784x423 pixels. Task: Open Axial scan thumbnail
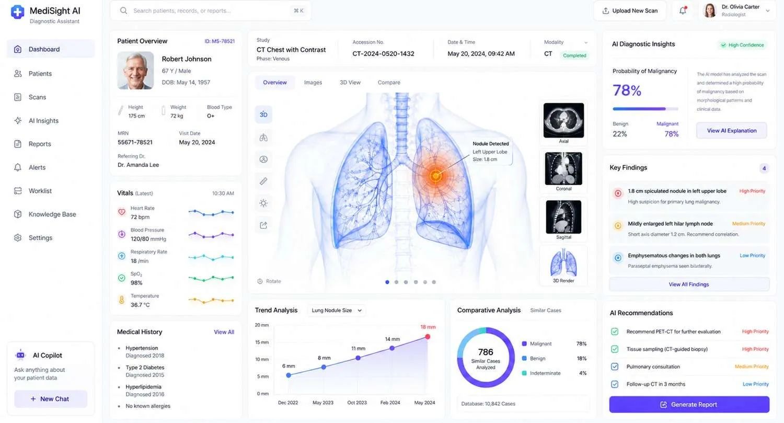(x=563, y=123)
